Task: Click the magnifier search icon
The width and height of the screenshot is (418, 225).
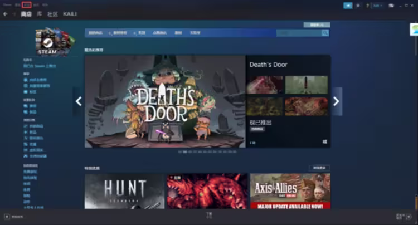Action: [325, 33]
